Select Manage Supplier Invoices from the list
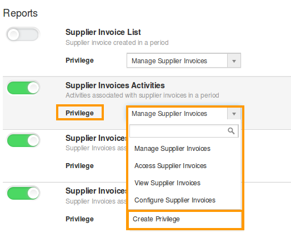Screen dimensions: 291x233 172,149
